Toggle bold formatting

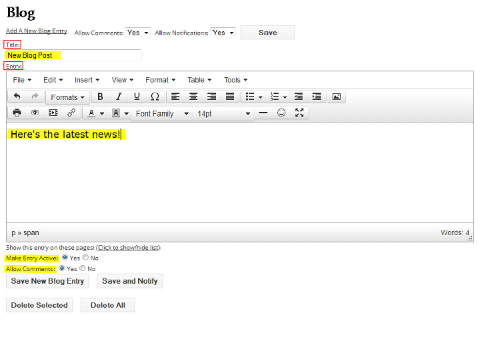(x=100, y=97)
